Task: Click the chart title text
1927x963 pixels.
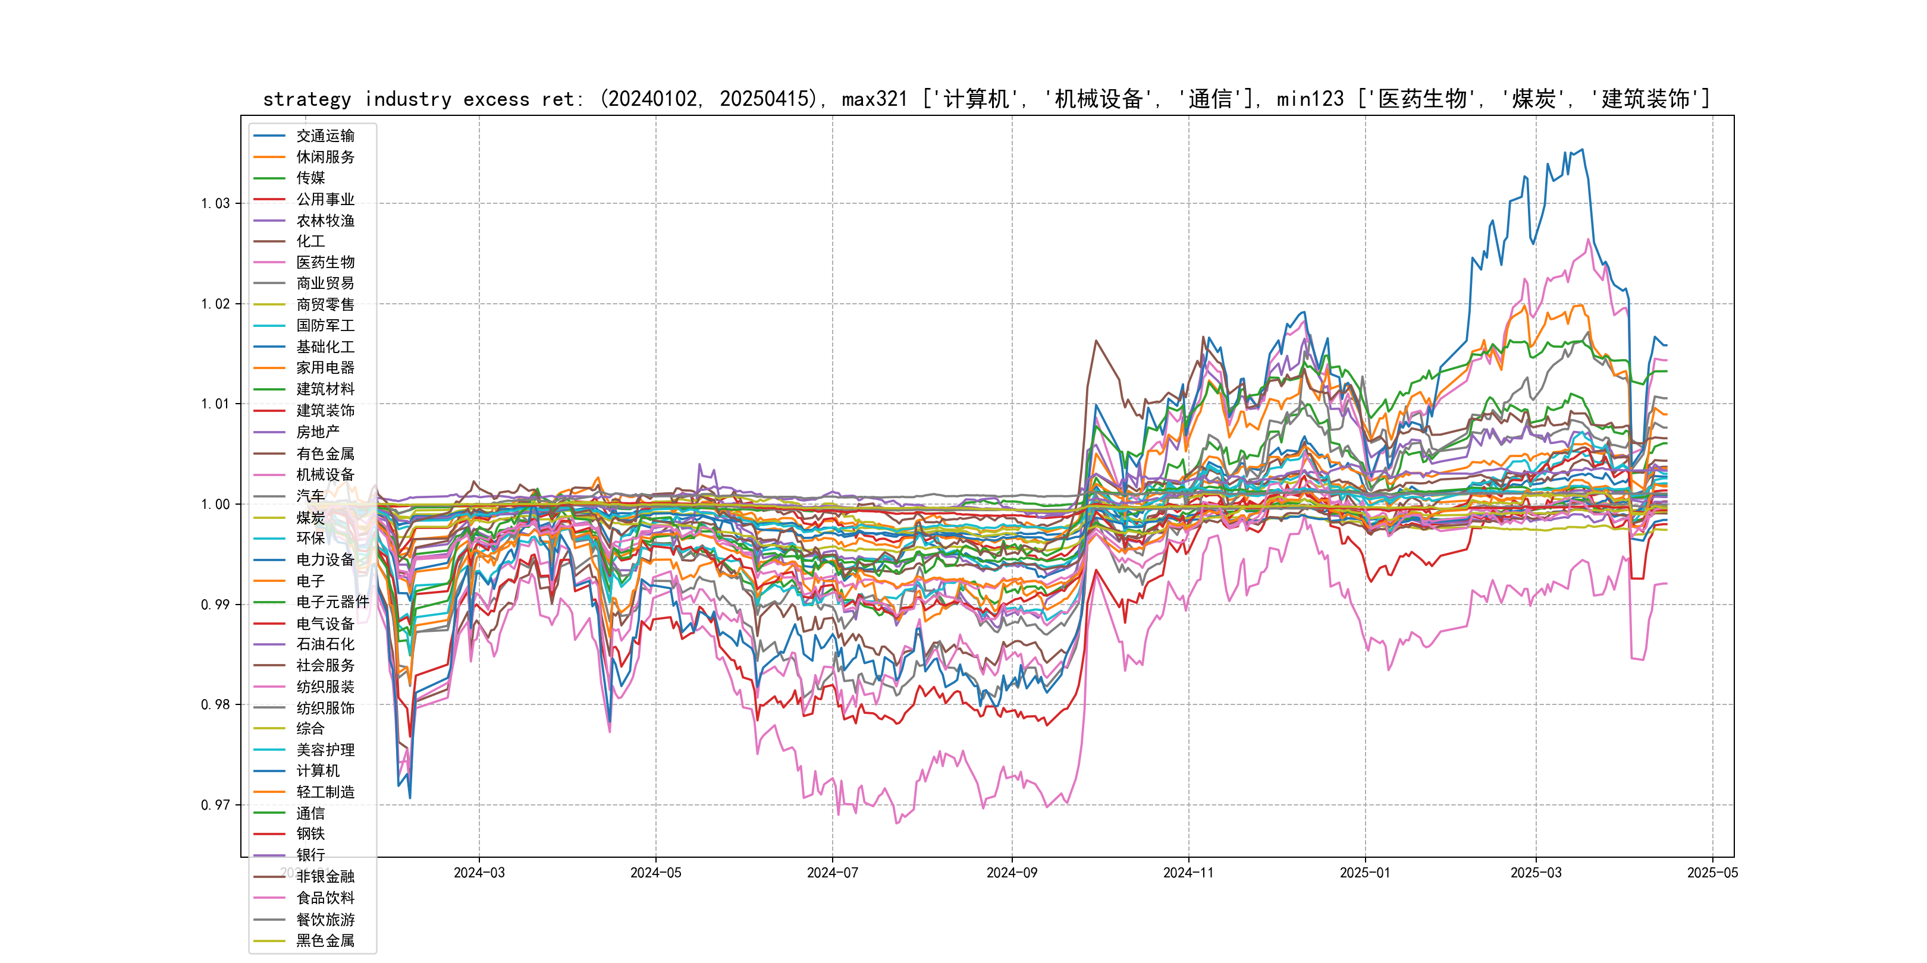Action: pos(986,99)
